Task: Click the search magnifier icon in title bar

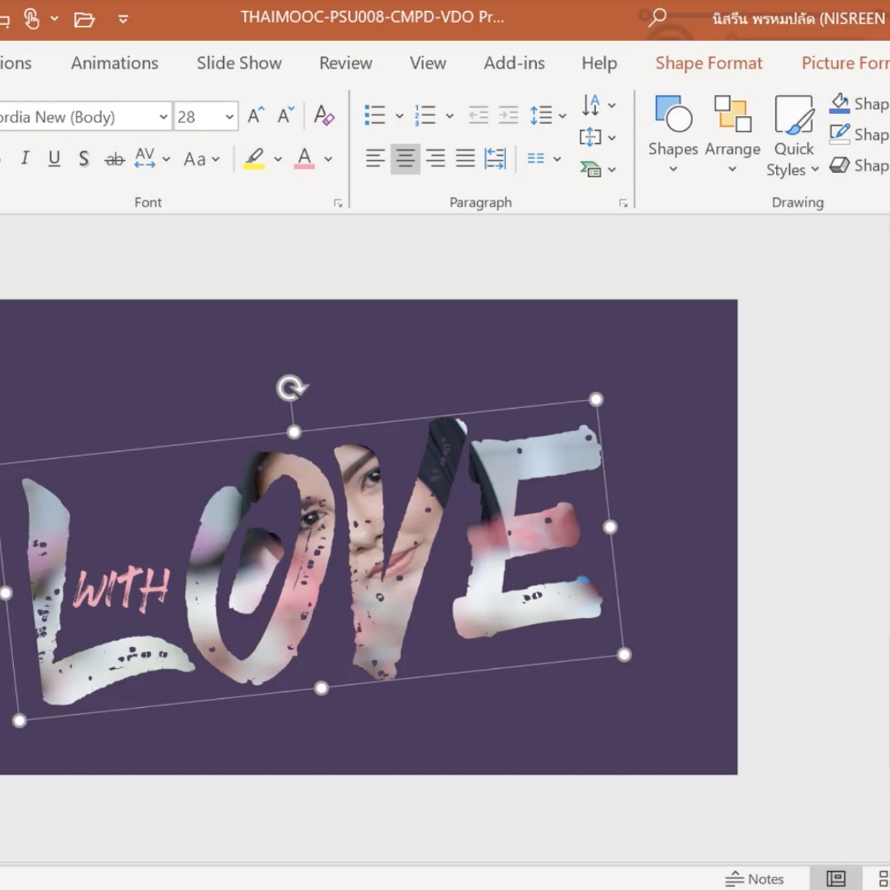Action: coord(656,17)
